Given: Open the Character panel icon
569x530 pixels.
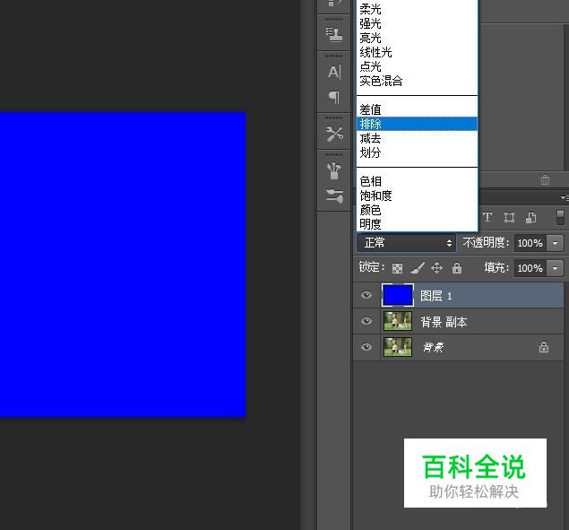Looking at the screenshot, I should tap(334, 72).
